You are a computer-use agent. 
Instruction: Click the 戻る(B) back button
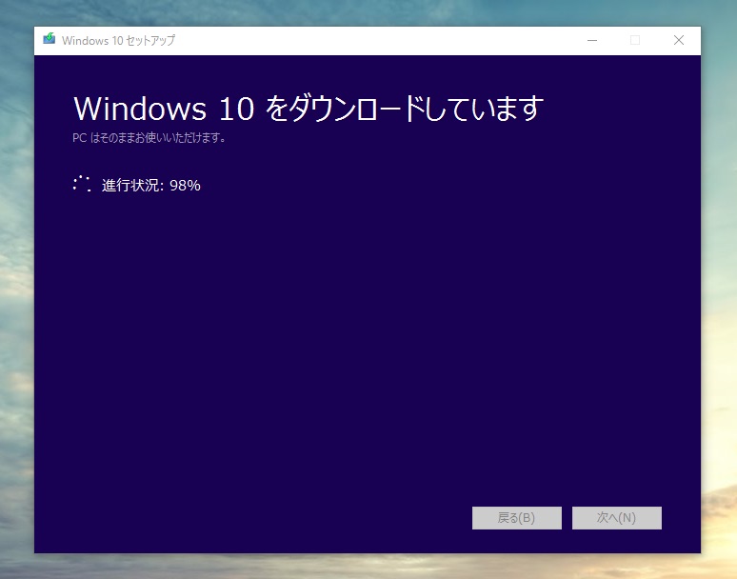516,518
